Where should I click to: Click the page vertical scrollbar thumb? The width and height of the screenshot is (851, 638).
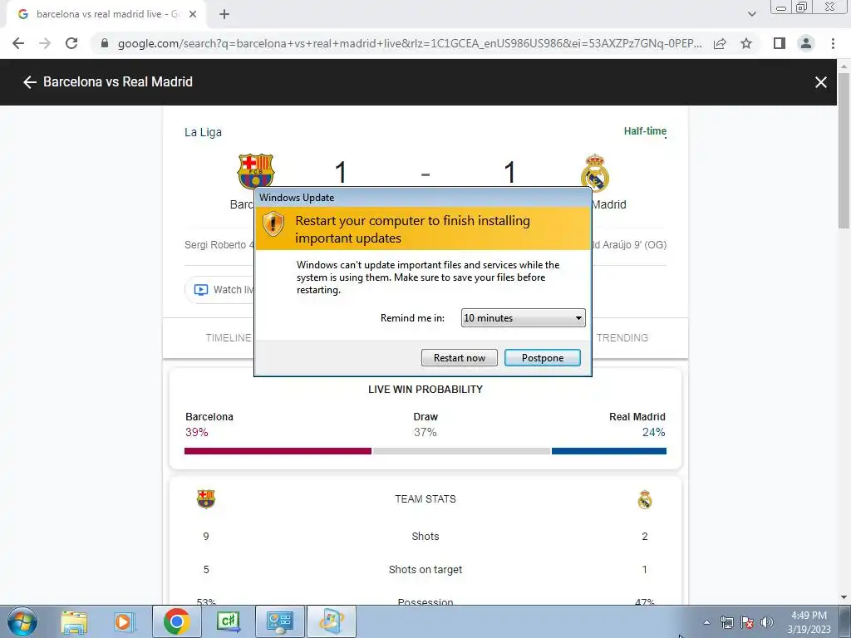coord(844,150)
